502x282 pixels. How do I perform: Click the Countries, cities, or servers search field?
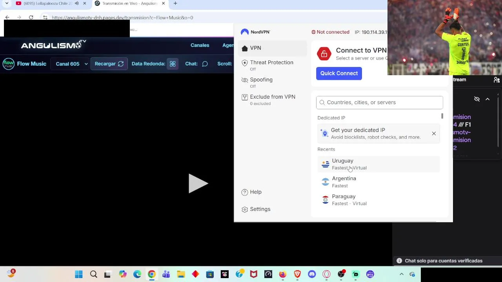click(x=380, y=103)
